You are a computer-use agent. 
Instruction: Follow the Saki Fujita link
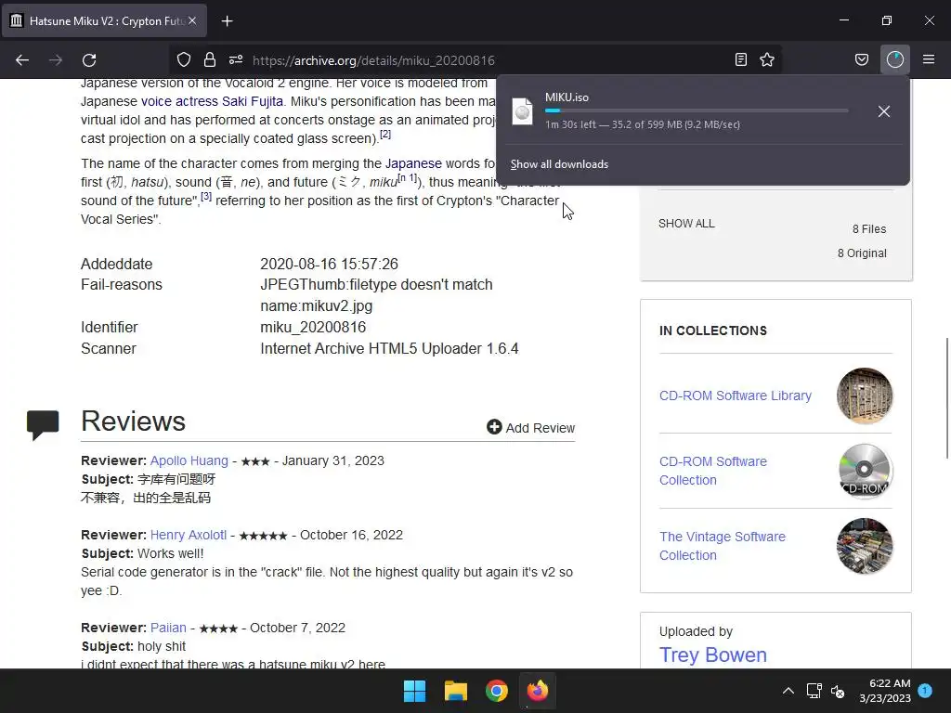pyautogui.click(x=253, y=101)
